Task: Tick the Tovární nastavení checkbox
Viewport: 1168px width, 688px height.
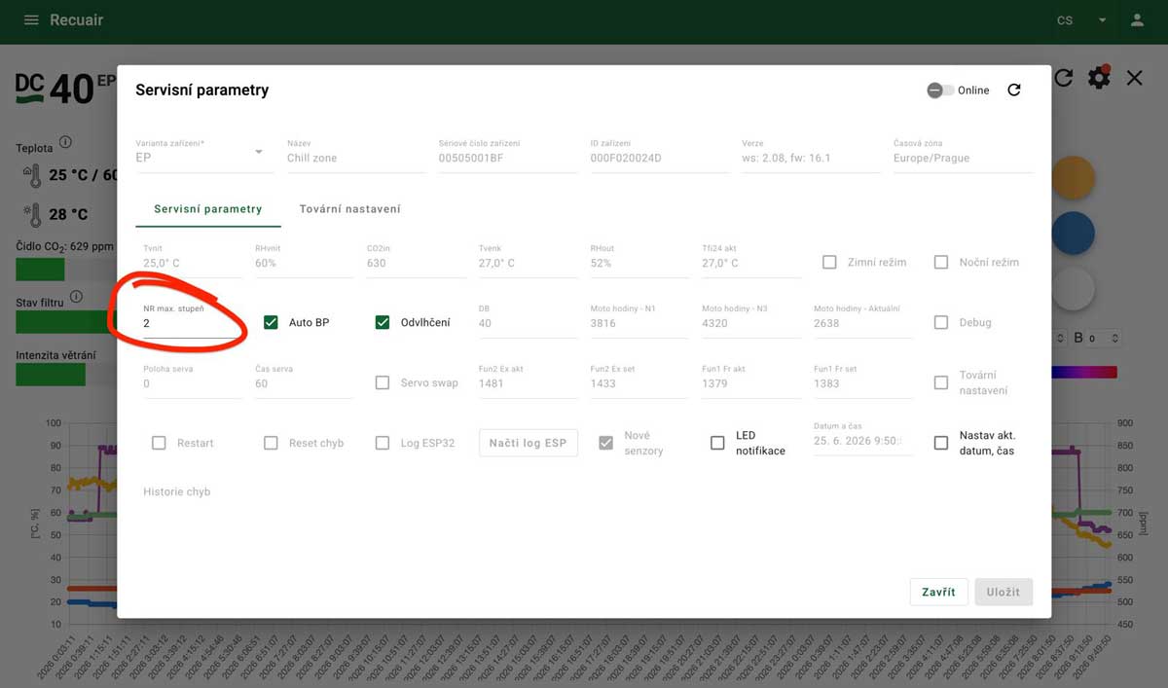Action: (x=941, y=382)
